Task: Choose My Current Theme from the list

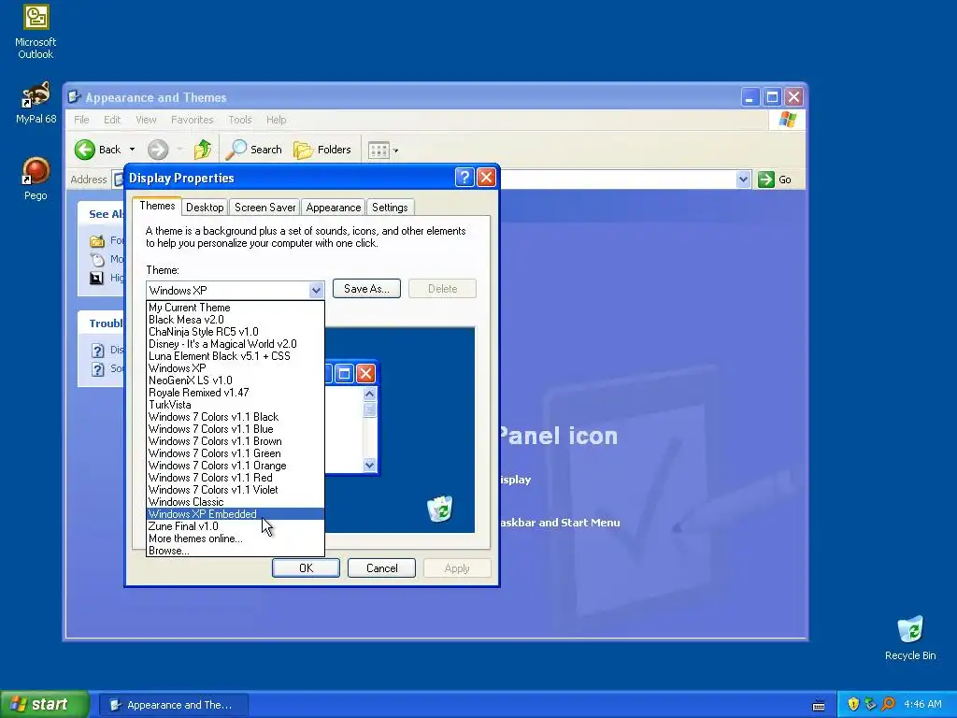Action: (236, 308)
